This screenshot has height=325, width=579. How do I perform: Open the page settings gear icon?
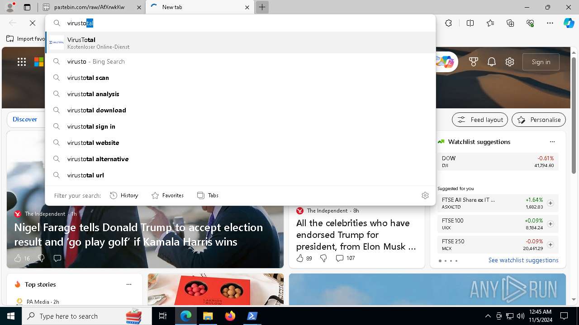point(510,62)
